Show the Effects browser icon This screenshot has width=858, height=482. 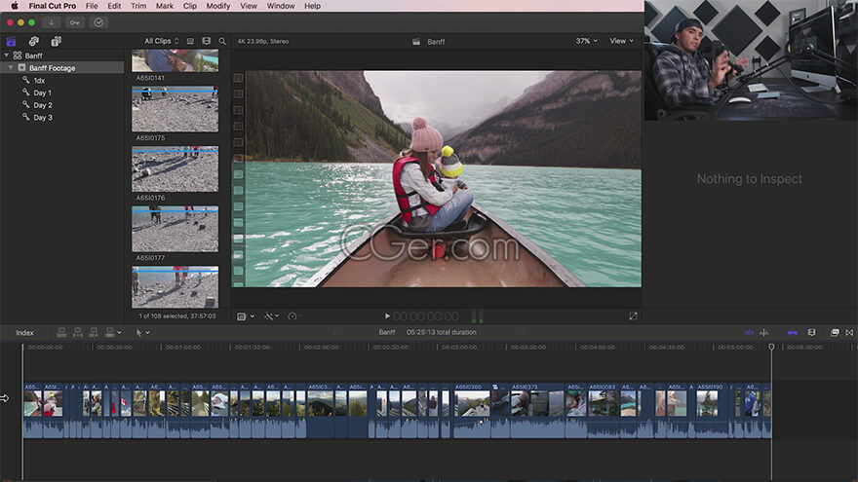point(835,332)
